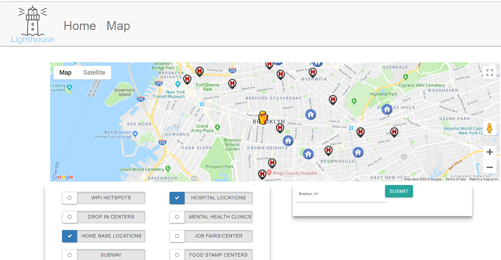The image size is (501, 260).
Task: Zoom in on the map
Action: [x=489, y=152]
